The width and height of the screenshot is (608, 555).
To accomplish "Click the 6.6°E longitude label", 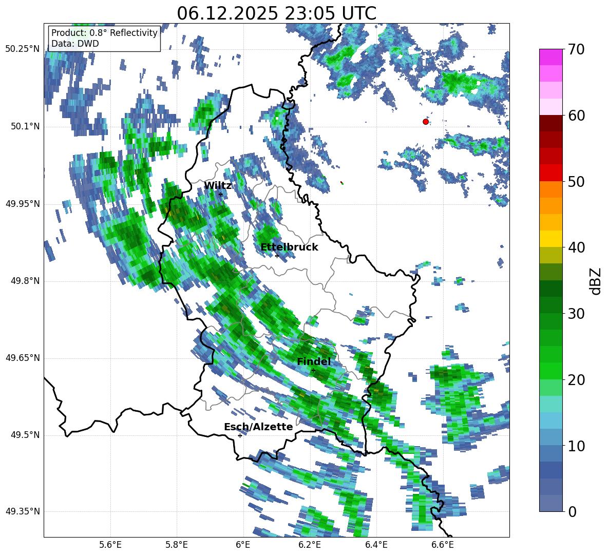I will pyautogui.click(x=443, y=545).
